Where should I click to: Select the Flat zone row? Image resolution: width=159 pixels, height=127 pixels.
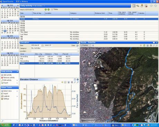tap(49, 59)
